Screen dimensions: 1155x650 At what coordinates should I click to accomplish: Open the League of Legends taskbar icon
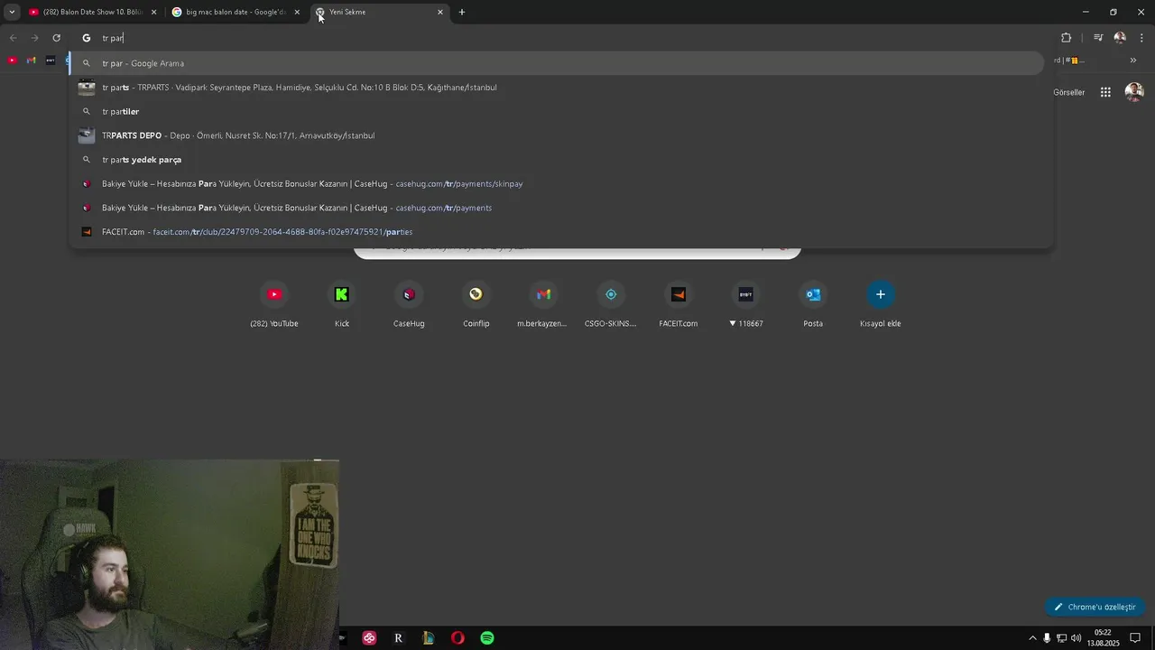pyautogui.click(x=428, y=638)
